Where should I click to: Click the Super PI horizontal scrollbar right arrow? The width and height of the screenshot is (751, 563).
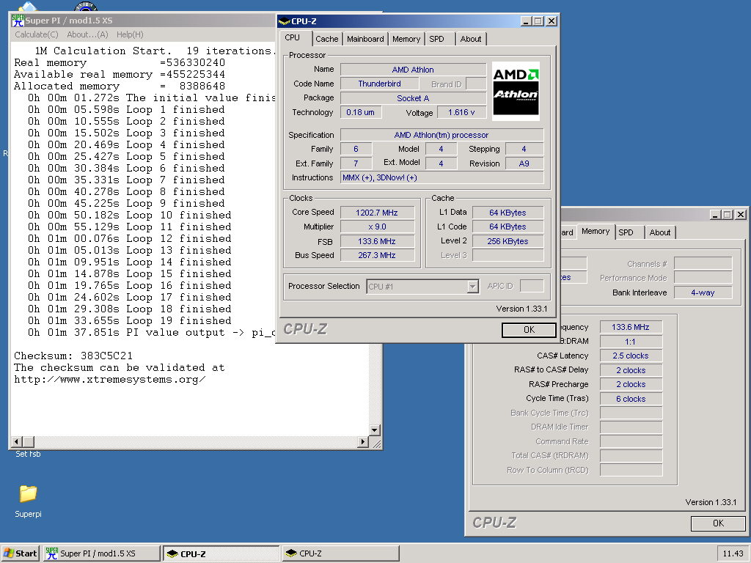click(363, 441)
